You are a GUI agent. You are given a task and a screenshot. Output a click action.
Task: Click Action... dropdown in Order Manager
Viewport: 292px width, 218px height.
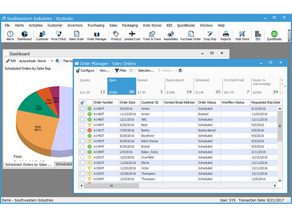(x=166, y=71)
